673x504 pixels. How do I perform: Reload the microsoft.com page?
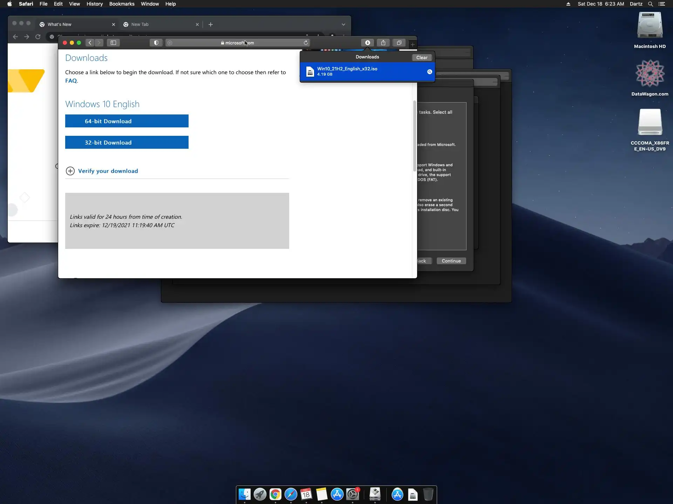[306, 43]
